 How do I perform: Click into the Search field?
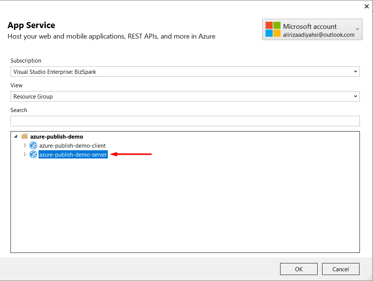pyautogui.click(x=185, y=121)
